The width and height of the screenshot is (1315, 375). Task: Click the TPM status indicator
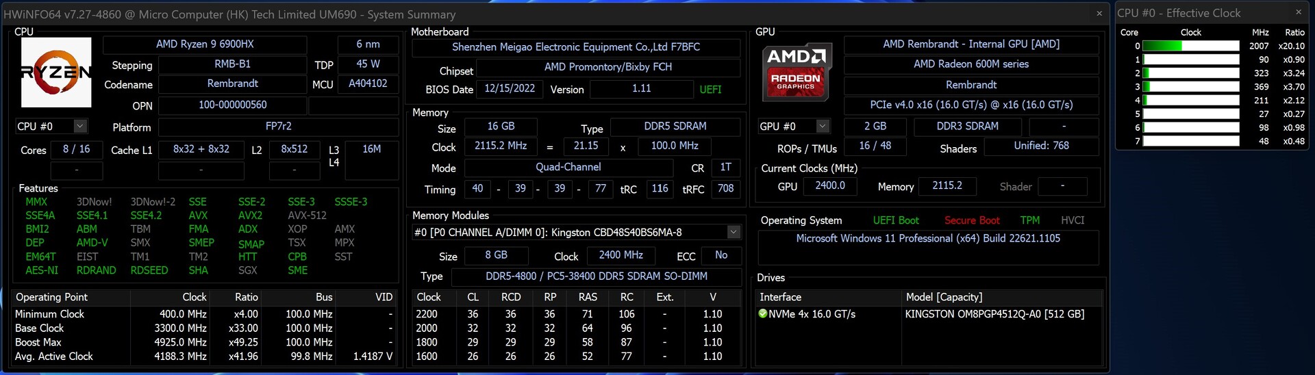[x=1029, y=220]
